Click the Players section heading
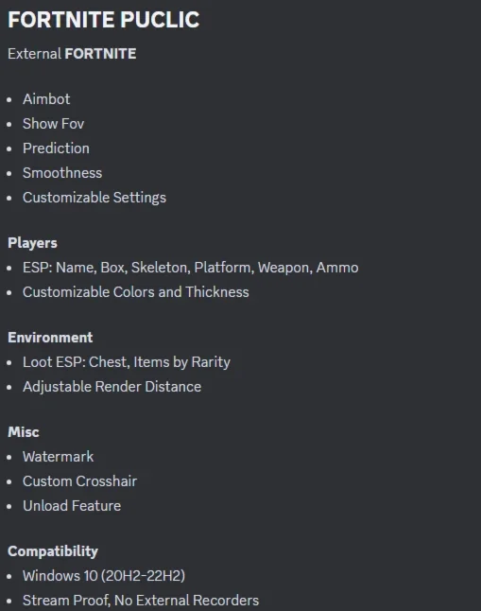This screenshot has width=481, height=611. click(x=32, y=243)
